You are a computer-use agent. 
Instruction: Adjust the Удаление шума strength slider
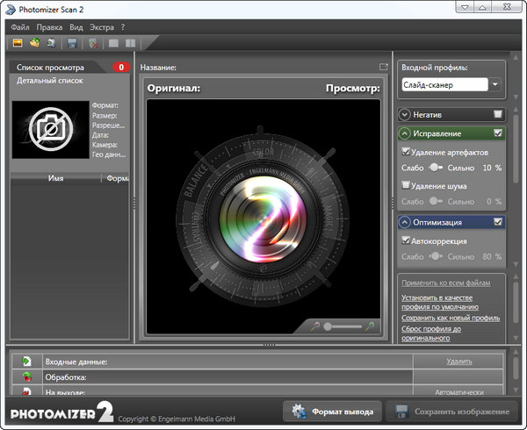pyautogui.click(x=436, y=201)
